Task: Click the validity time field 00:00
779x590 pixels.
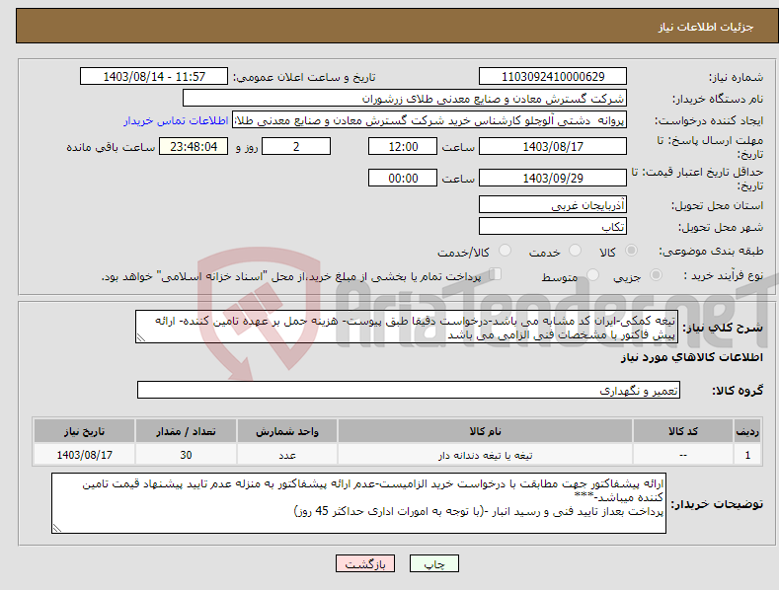Action: (403, 178)
